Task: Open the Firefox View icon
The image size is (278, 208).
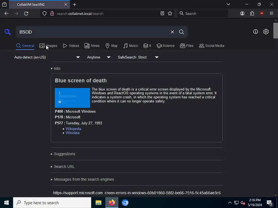Action: click(4, 5)
